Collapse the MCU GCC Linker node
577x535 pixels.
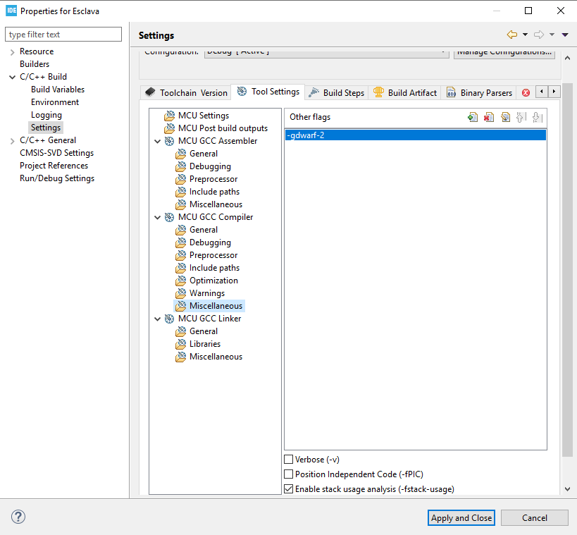(x=158, y=319)
